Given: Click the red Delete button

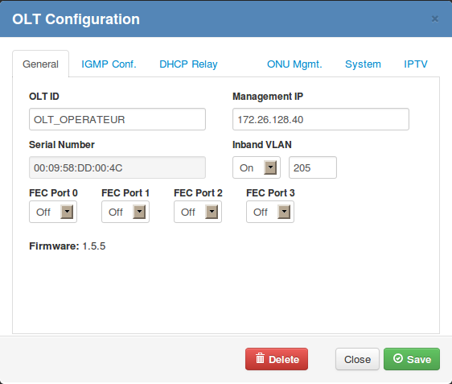Looking at the screenshot, I should 277,359.
